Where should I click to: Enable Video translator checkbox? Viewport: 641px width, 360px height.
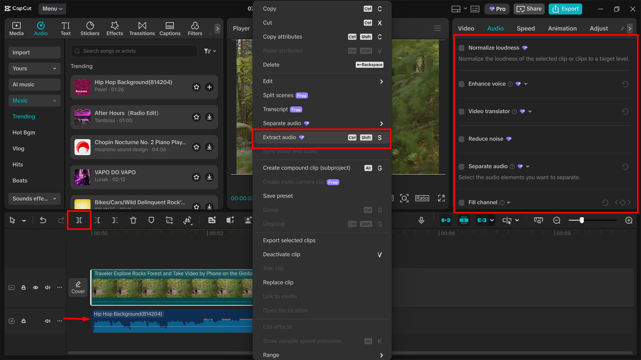tap(462, 111)
